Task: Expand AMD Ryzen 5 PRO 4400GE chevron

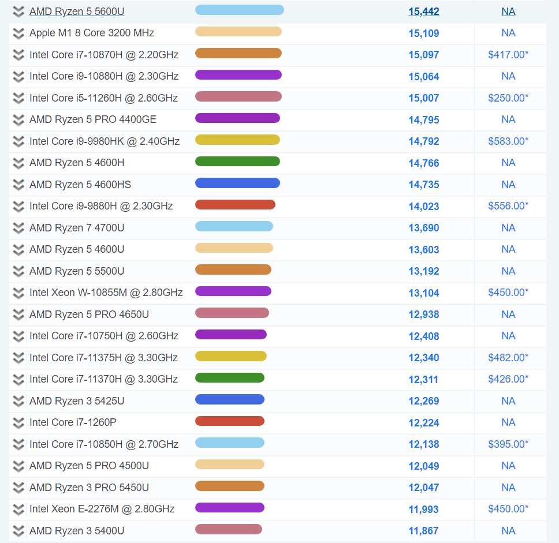Action: 18,119
